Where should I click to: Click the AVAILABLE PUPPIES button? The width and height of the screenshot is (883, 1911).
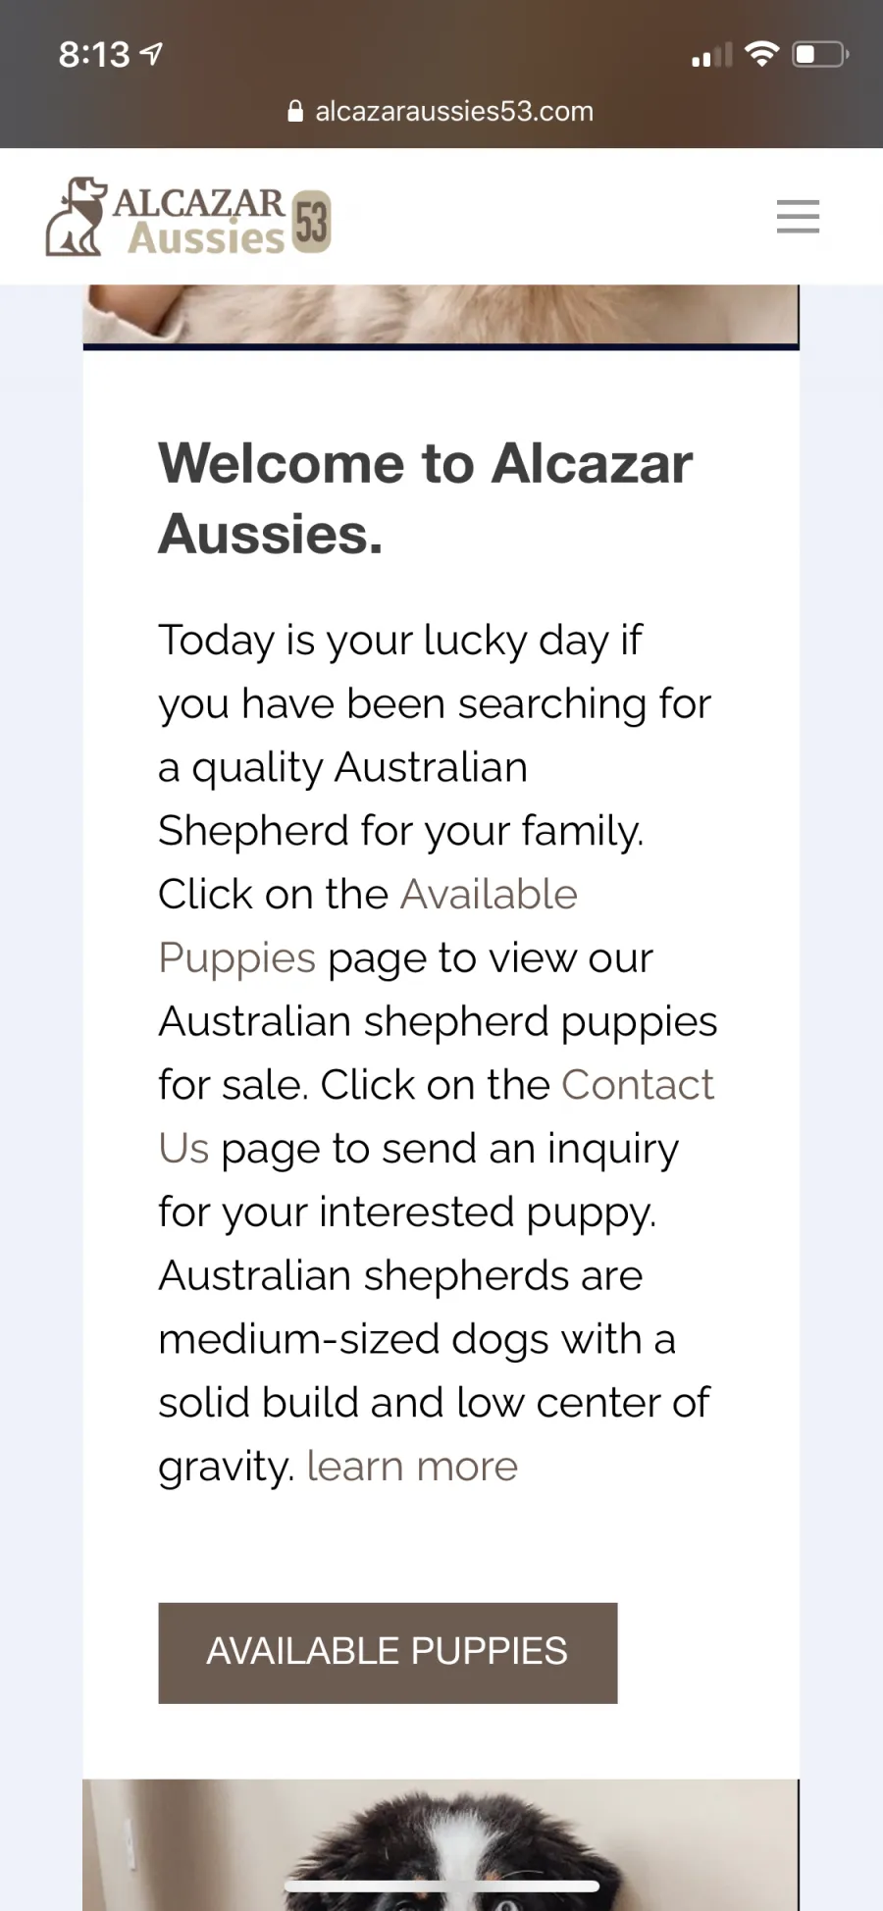tap(388, 1653)
